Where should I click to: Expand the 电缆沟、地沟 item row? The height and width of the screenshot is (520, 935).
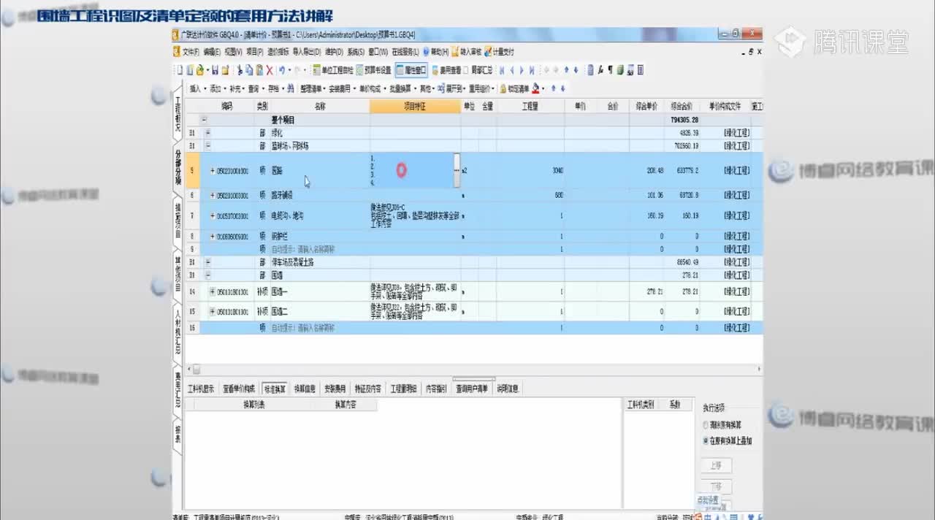213,216
